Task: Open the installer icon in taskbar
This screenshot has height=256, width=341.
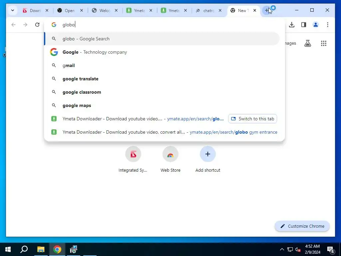Action: pyautogui.click(x=74, y=249)
